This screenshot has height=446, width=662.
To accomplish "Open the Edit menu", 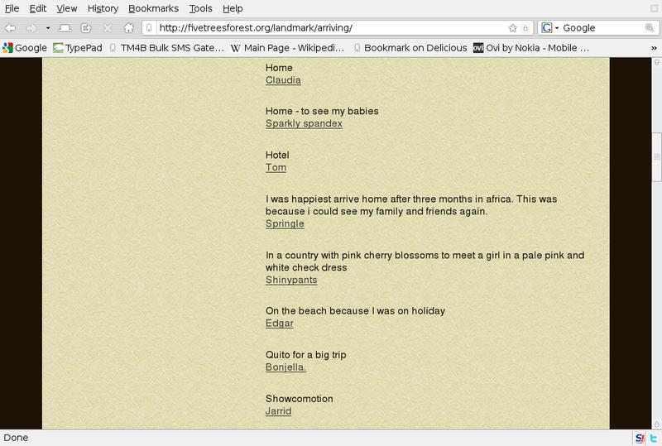I will click(38, 8).
